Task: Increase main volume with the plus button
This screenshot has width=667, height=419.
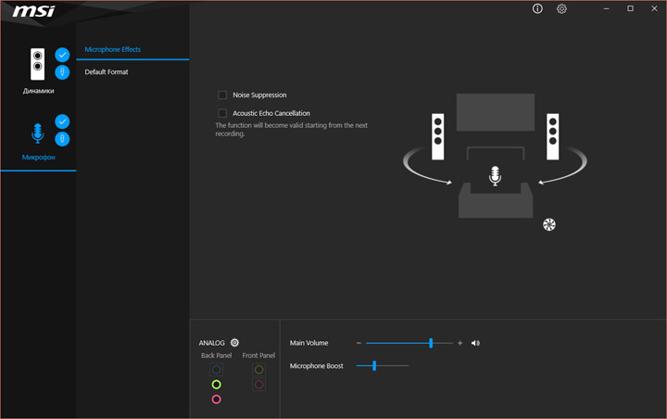Action: click(459, 343)
